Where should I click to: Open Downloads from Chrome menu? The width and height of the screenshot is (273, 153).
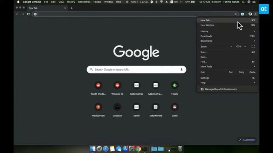(227, 36)
